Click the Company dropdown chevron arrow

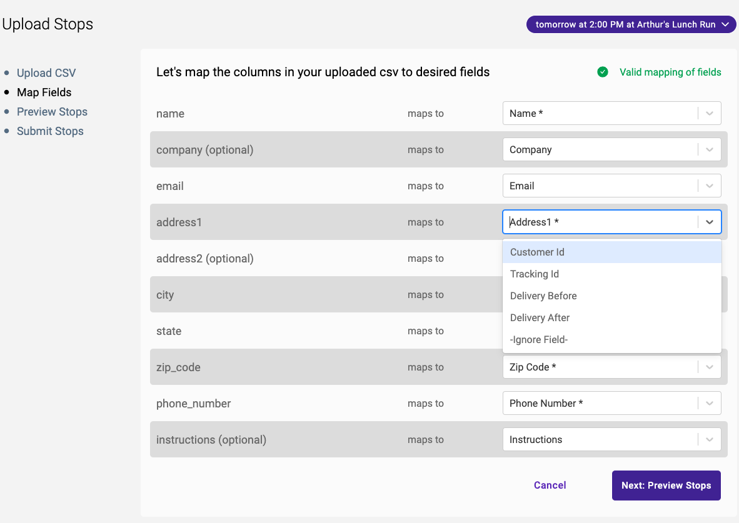pos(710,149)
